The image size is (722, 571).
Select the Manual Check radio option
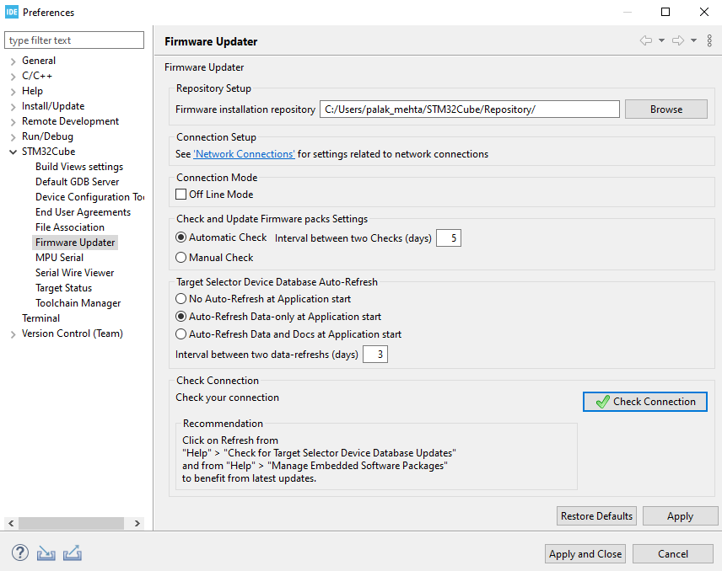(x=180, y=258)
